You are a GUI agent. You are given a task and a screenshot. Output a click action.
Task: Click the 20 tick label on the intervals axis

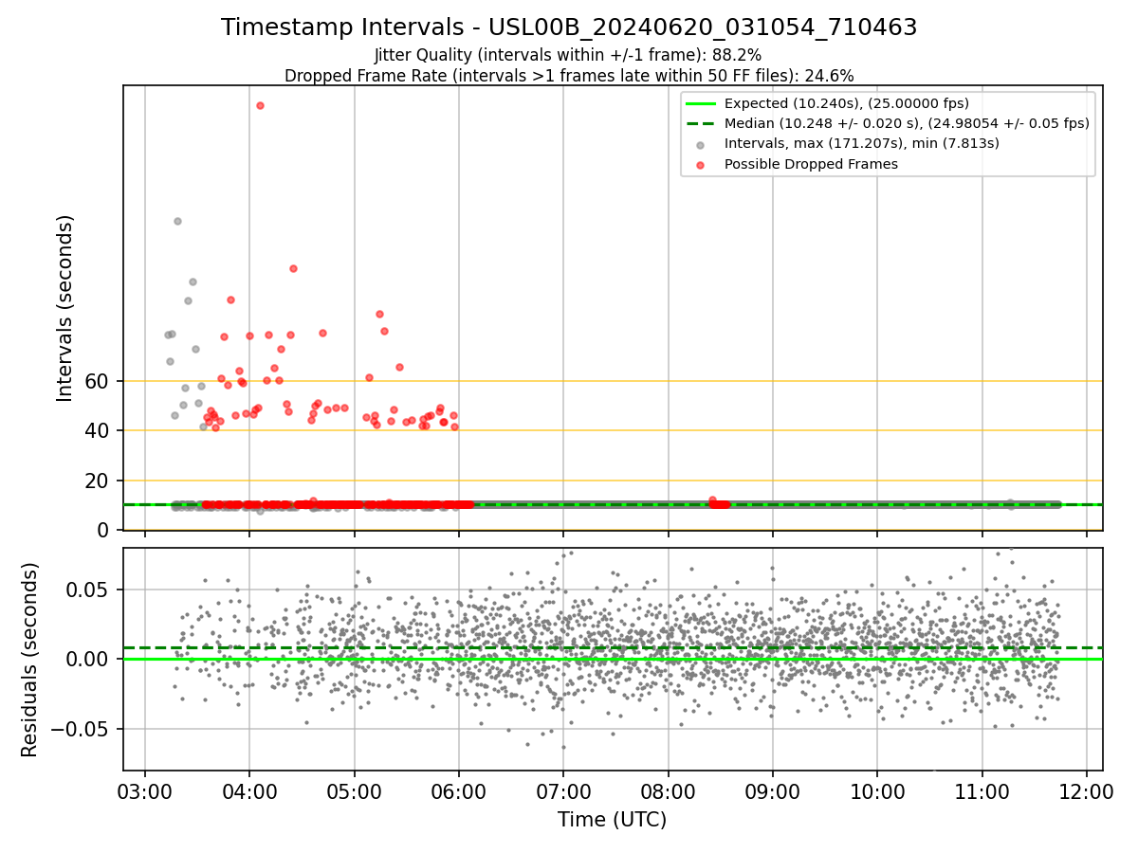pos(99,481)
